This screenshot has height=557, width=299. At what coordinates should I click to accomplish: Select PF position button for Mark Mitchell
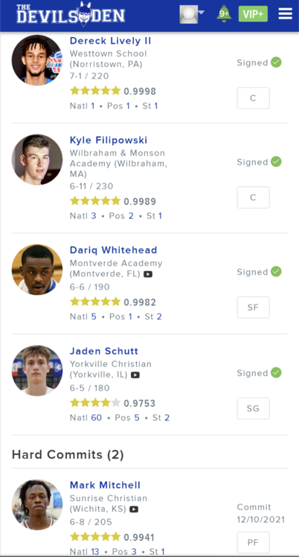253,542
